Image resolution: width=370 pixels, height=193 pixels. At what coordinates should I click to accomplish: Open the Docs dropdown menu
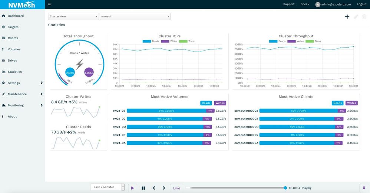(305, 4)
